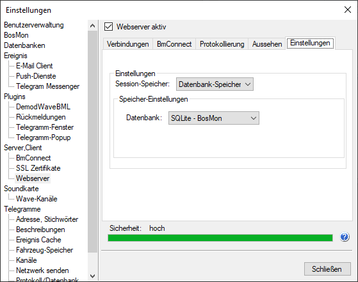Open Kanäle settings in tree
This screenshot has height=282, width=358.
coord(26,260)
